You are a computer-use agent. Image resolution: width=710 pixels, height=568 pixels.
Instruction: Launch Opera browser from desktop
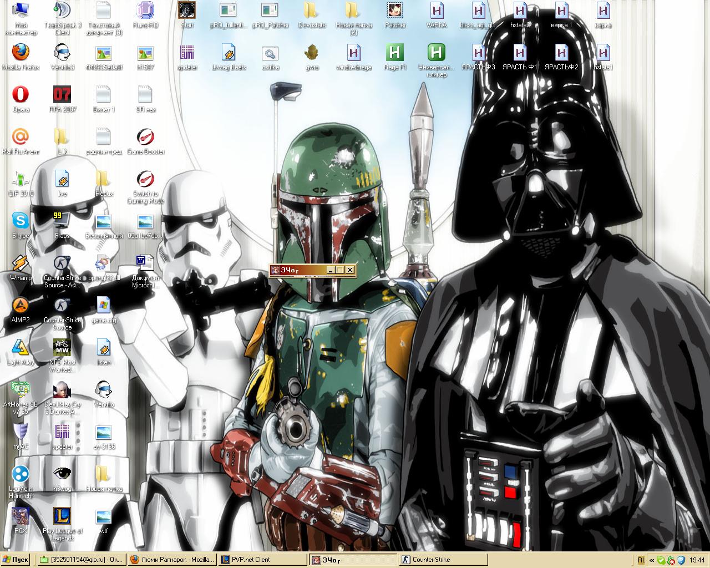[x=21, y=99]
